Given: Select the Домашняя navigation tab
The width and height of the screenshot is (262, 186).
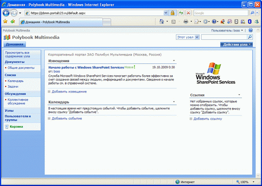Looking at the screenshot, I should click(x=14, y=44).
